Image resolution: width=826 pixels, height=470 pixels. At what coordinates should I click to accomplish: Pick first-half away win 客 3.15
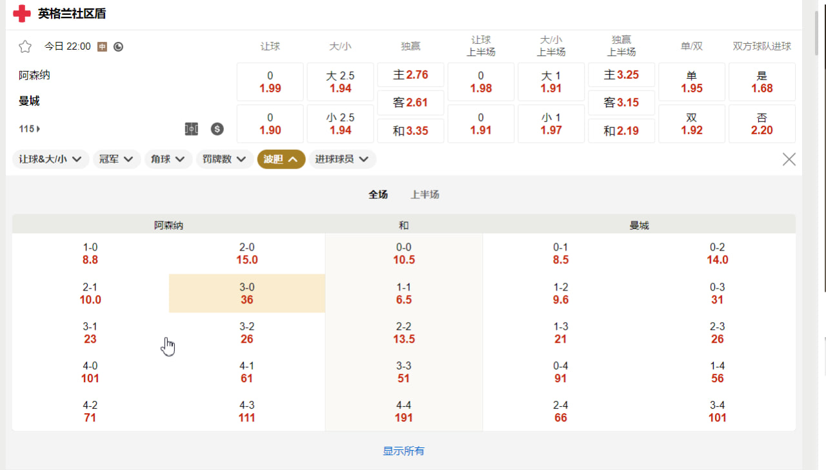[x=621, y=103]
